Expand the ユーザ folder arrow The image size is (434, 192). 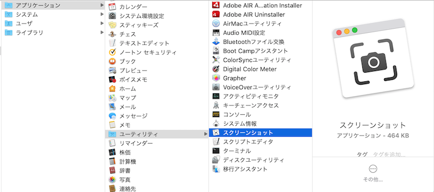click(x=102, y=23)
